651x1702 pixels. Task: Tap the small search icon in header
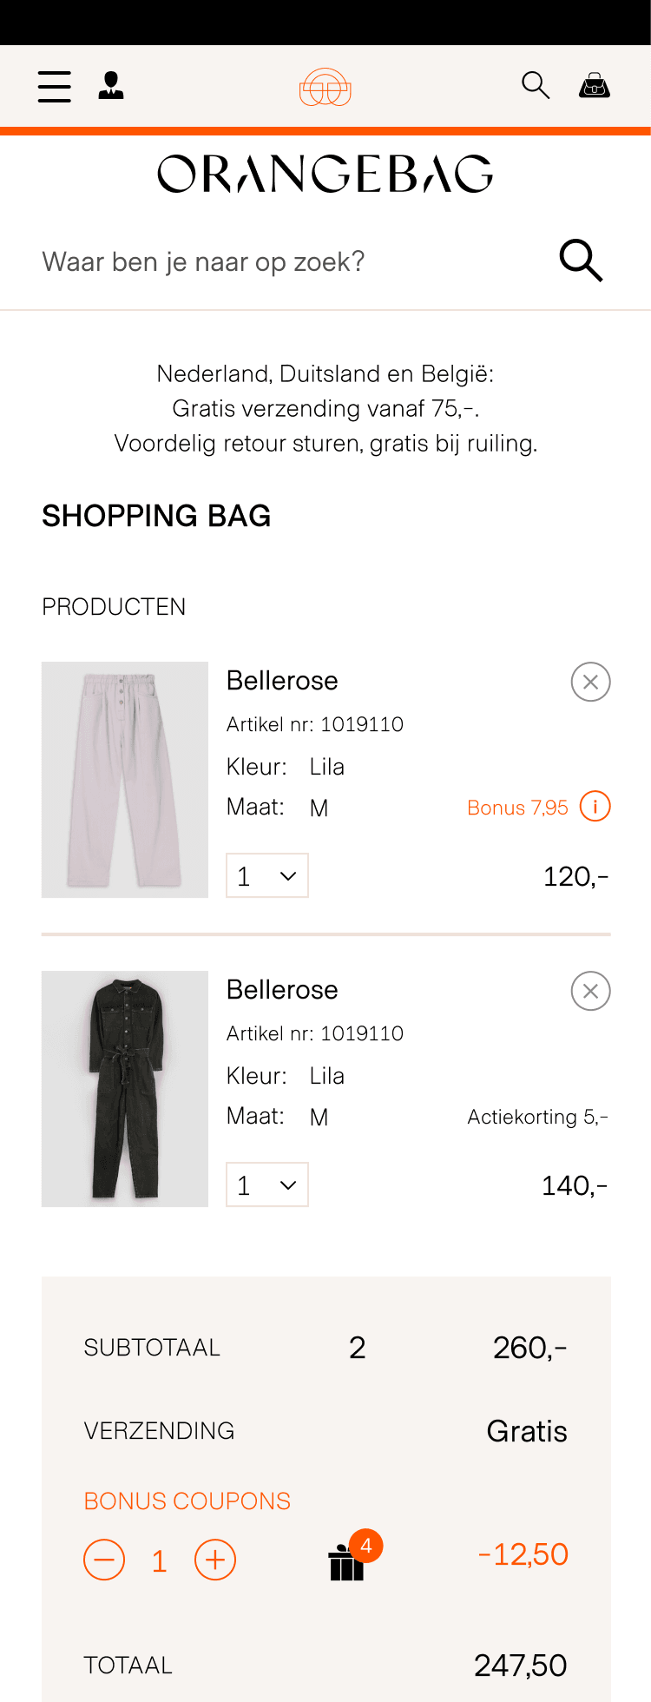pyautogui.click(x=536, y=85)
